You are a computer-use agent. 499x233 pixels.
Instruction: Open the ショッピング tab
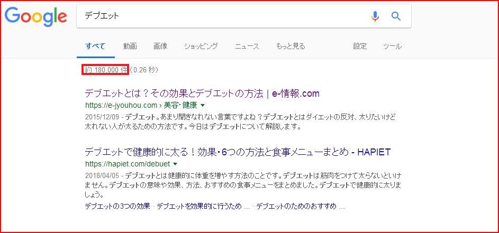click(201, 46)
